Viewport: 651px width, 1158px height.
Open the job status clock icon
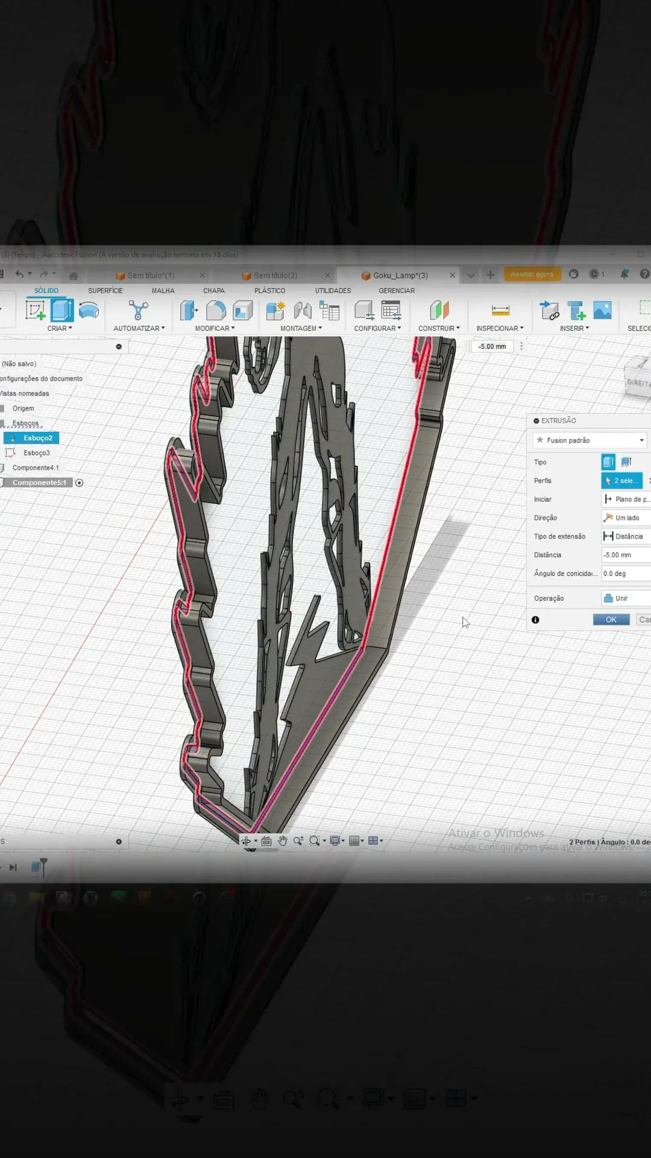tap(594, 274)
